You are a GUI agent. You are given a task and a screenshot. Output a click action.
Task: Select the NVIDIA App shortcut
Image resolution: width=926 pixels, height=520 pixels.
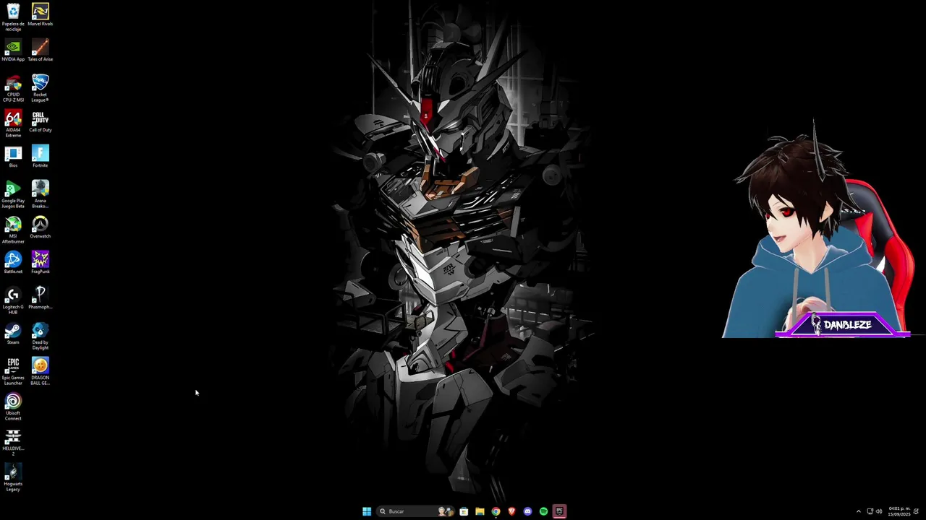pos(13,50)
